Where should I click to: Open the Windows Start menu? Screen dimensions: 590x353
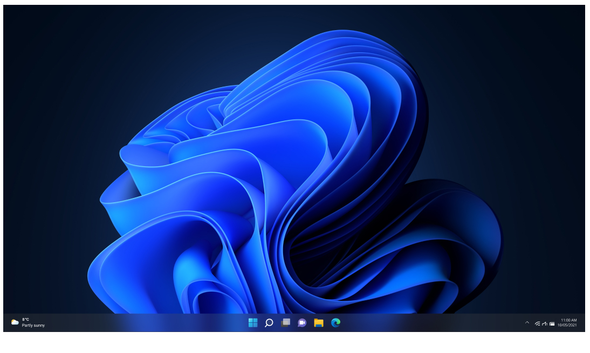pyautogui.click(x=252, y=323)
